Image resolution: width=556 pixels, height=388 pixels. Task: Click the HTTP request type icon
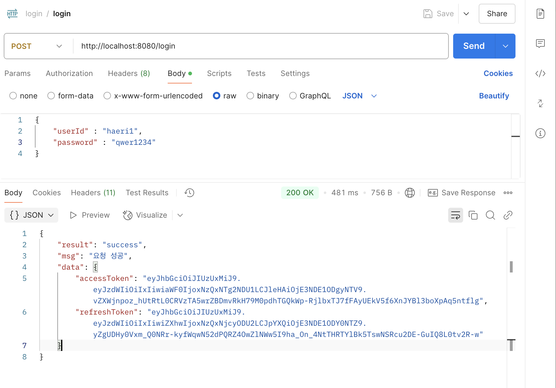tap(12, 14)
